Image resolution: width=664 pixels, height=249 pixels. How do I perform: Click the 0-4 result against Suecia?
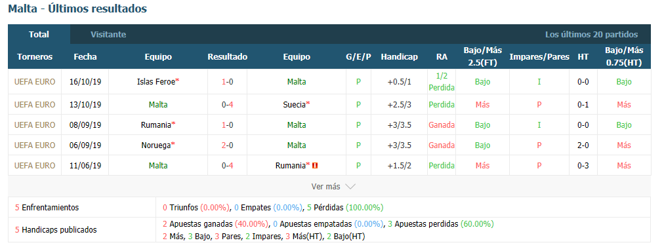(228, 104)
